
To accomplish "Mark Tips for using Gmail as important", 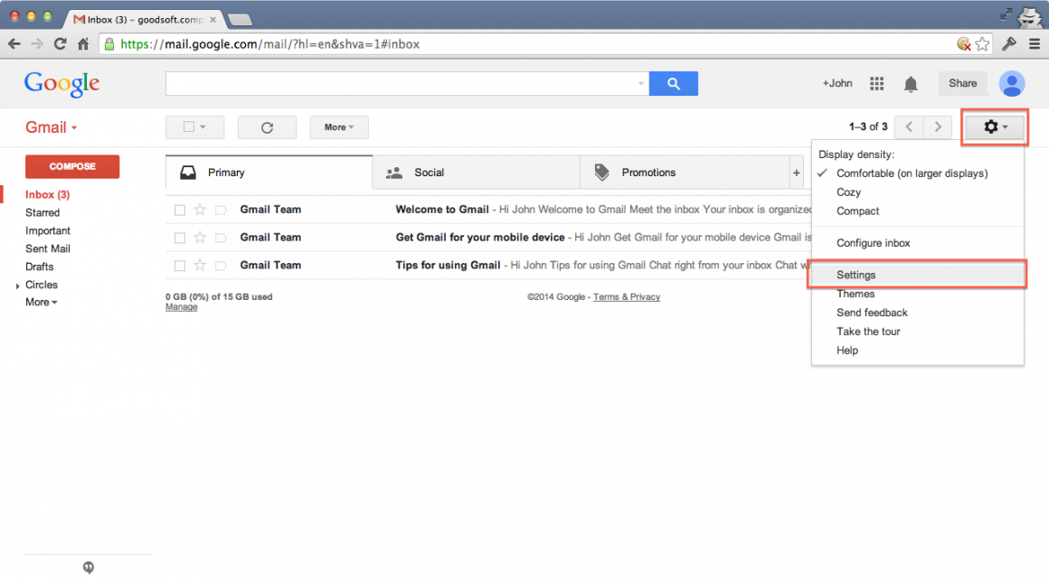I will click(x=221, y=266).
